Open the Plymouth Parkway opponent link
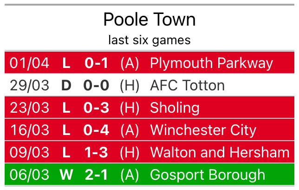Viewport: 299px width, 190px height. point(211,63)
